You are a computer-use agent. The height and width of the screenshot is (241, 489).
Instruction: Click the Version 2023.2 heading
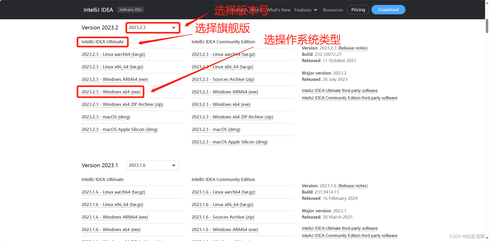[100, 28]
